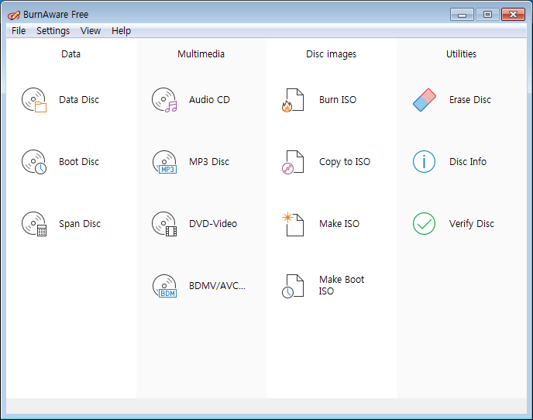Click the Multimedia category heading
Viewport: 533px width, 420px height.
pos(201,54)
